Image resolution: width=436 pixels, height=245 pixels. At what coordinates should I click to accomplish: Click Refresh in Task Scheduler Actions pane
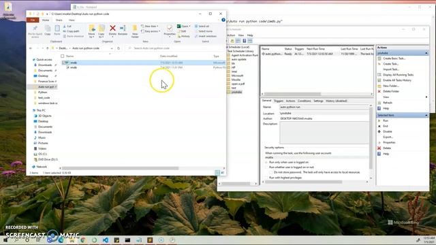(x=388, y=103)
